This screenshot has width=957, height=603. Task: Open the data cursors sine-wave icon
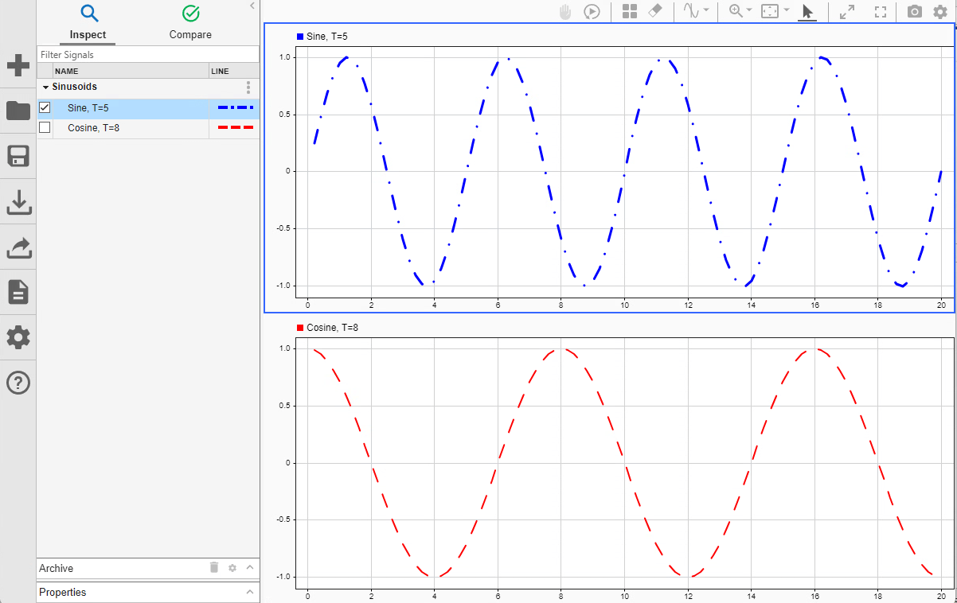pos(691,11)
